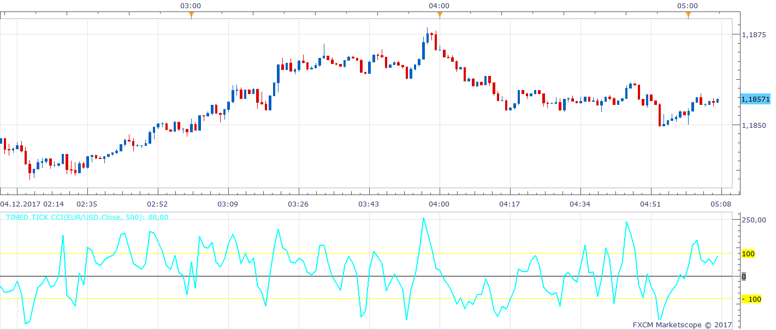Click the 02:52 time axis label
The width and height of the screenshot is (776, 330).
coord(157,204)
